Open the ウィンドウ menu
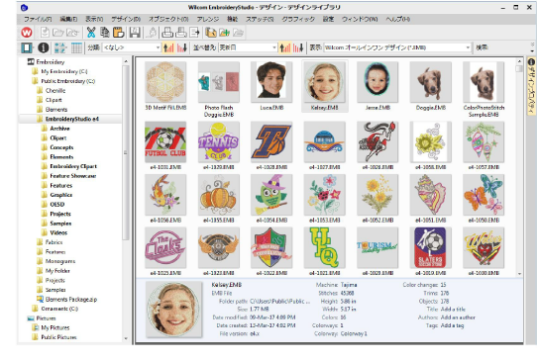 click(x=360, y=19)
